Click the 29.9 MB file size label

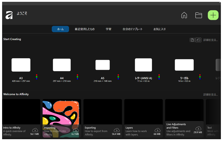198,132
